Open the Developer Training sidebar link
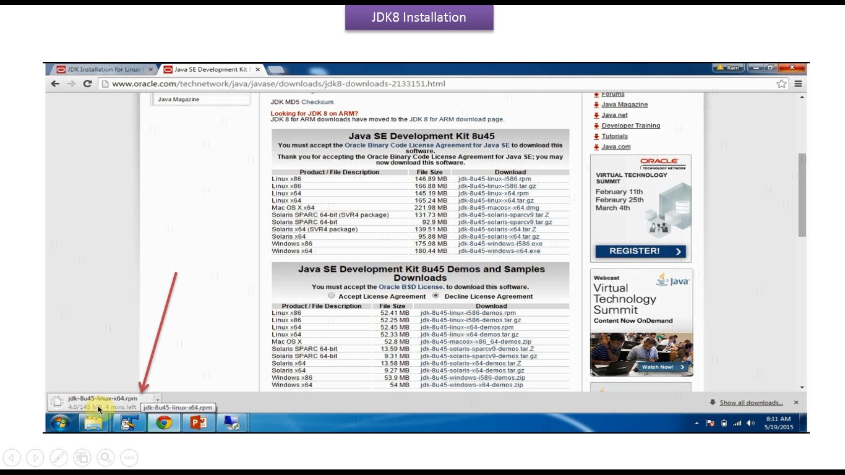845x475 pixels. (630, 126)
